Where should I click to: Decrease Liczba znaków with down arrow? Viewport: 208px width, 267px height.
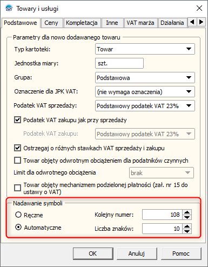[x=187, y=231]
